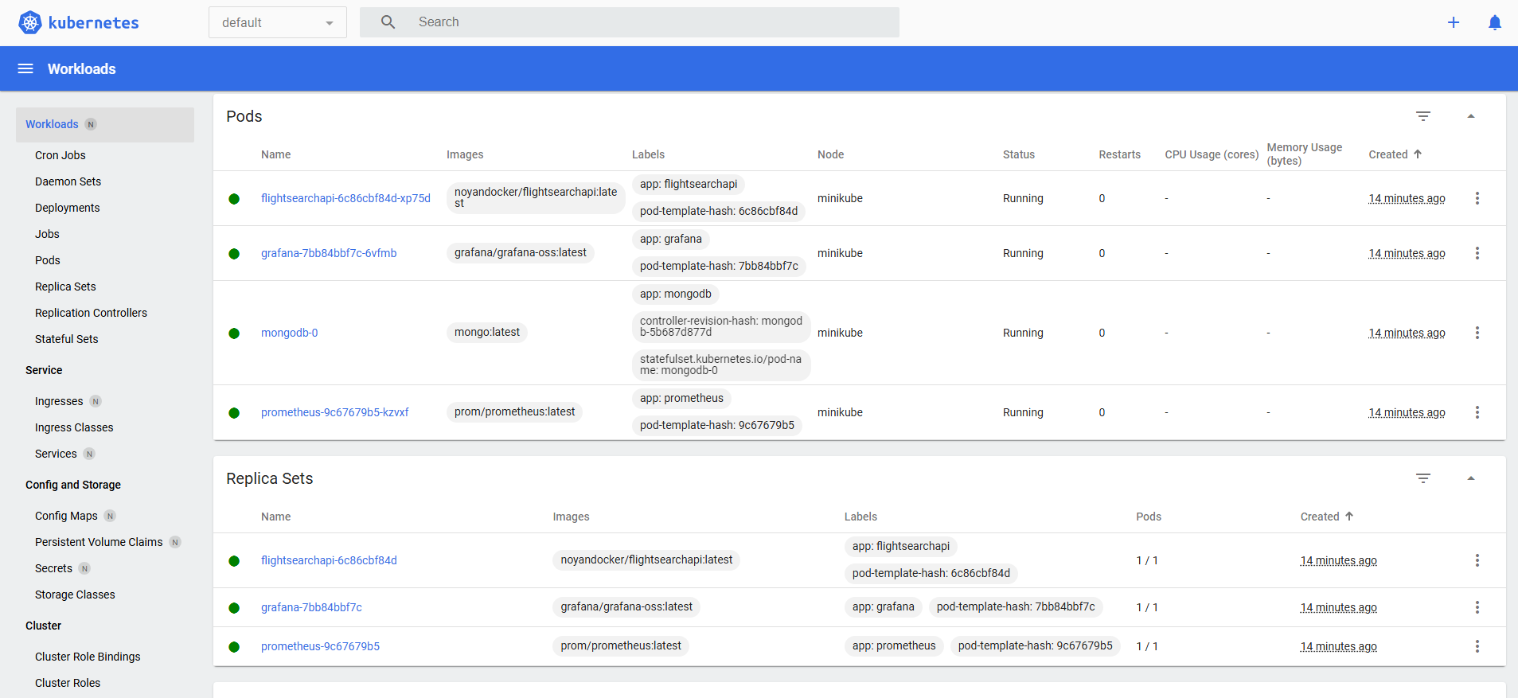Open replica set grafana-7bb84bbf7c
Viewport: 1518px width, 698px height.
pos(311,607)
